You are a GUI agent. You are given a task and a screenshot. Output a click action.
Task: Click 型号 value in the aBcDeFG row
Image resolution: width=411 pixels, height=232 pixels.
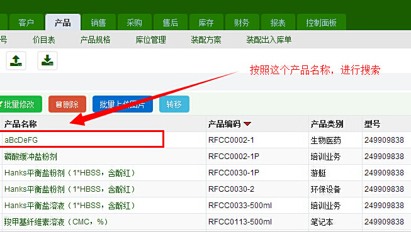tap(385, 140)
